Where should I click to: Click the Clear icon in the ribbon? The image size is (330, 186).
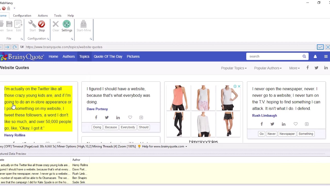(x=56, y=26)
